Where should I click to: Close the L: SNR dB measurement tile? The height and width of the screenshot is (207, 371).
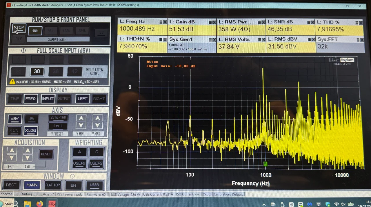(x=312, y=22)
